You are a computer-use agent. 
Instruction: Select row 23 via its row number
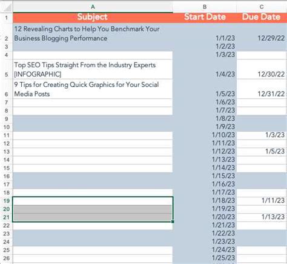7,234
